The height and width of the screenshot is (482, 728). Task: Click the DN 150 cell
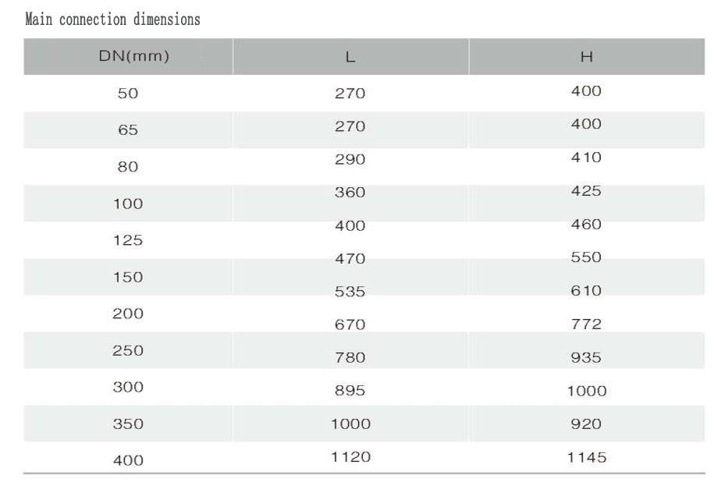128,277
